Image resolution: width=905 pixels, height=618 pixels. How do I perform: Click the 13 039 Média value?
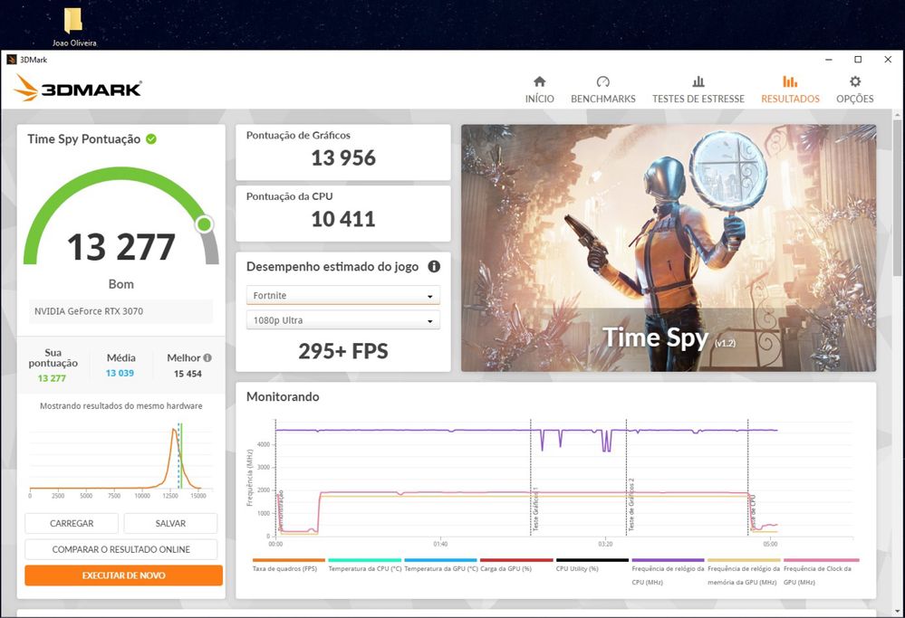click(120, 373)
